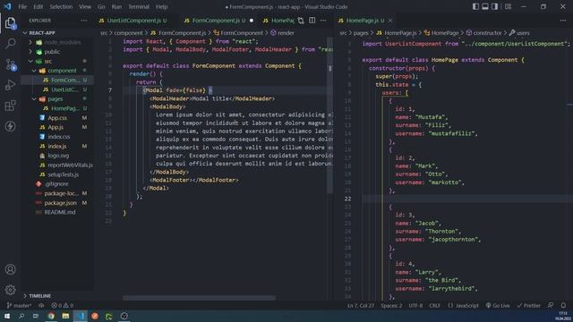The width and height of the screenshot is (573, 322).
Task: Open the View menu
Action: [85, 6]
